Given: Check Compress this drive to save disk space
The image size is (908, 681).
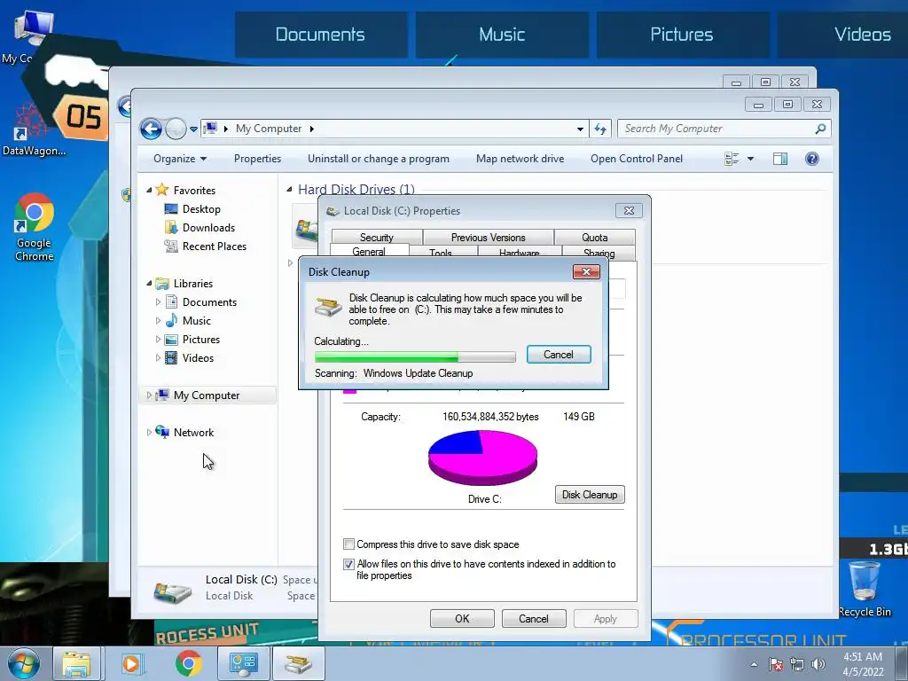Looking at the screenshot, I should [x=348, y=544].
